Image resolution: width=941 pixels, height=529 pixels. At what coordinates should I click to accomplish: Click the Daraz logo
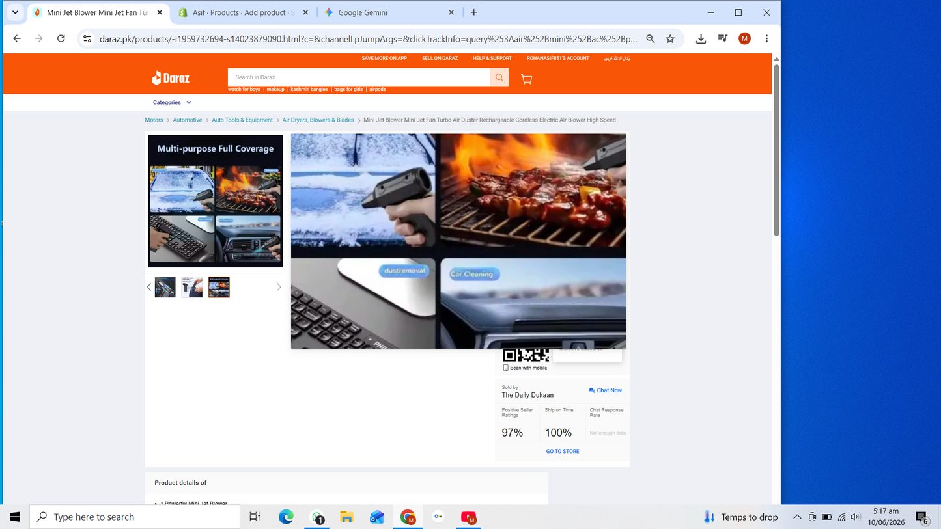click(x=171, y=78)
